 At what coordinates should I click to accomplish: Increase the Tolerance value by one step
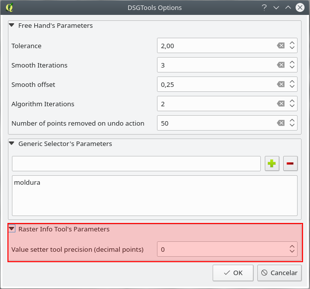coord(292,43)
